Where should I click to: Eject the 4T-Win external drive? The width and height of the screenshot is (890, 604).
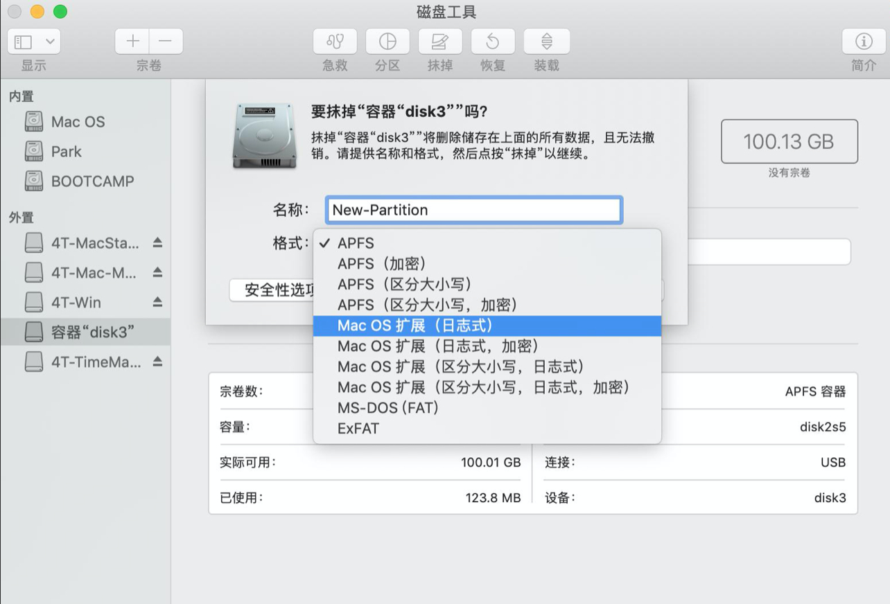(156, 302)
